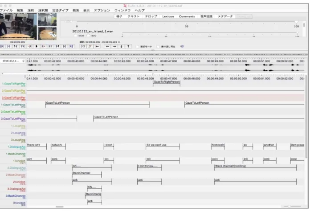Select the 'network' annotation
Viewport: 310px width, 211px height.
[58, 146]
